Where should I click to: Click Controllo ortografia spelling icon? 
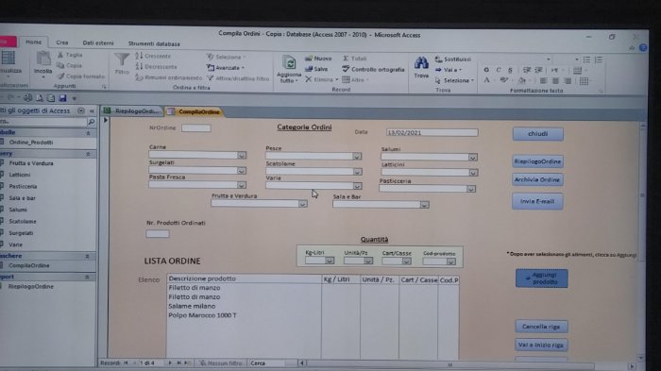click(346, 69)
